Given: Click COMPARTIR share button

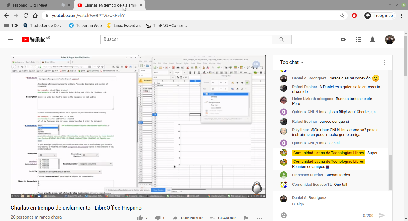Looking at the screenshot, I should [188, 218].
